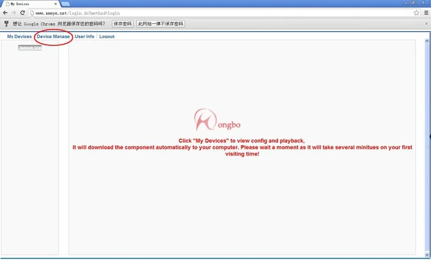This screenshot has height=260, width=431.
Task: Click the red 'My Devices' instruction text
Action: [x=242, y=147]
